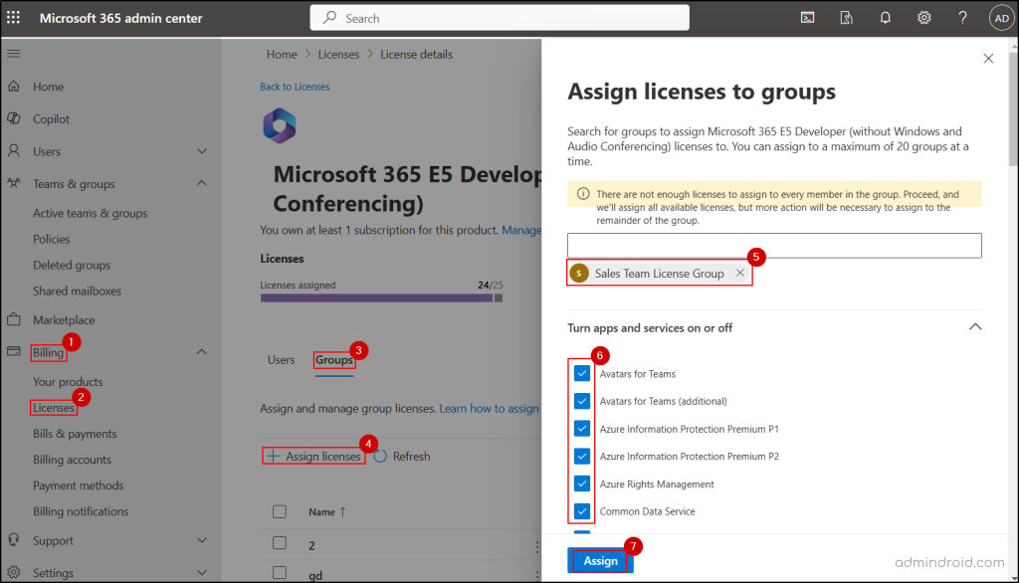Click the group search input field
This screenshot has height=583, width=1019.
pos(773,245)
